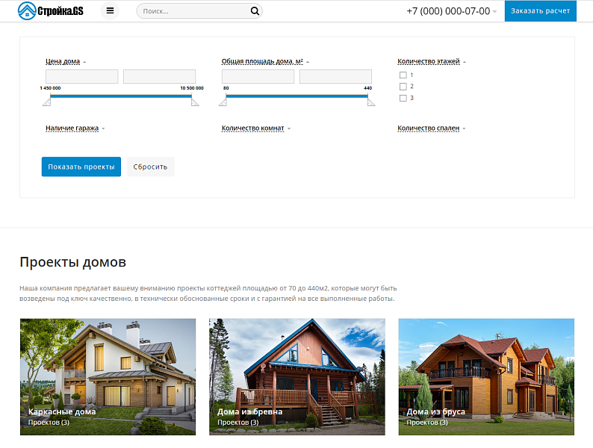This screenshot has height=448, width=593.
Task: Open the Дома из бруса category
Action: coord(485,376)
